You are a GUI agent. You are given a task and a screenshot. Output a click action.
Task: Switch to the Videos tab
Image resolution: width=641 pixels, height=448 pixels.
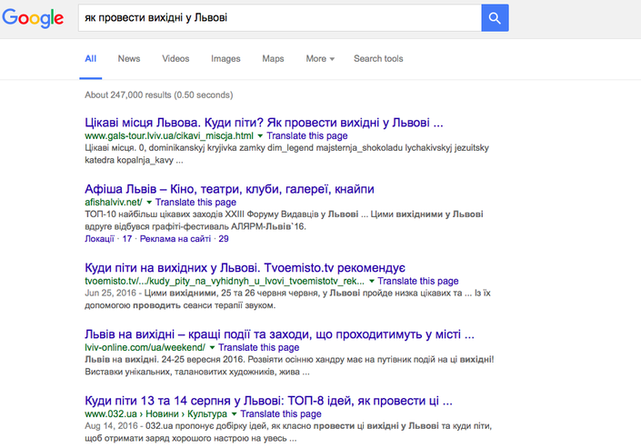coord(175,58)
